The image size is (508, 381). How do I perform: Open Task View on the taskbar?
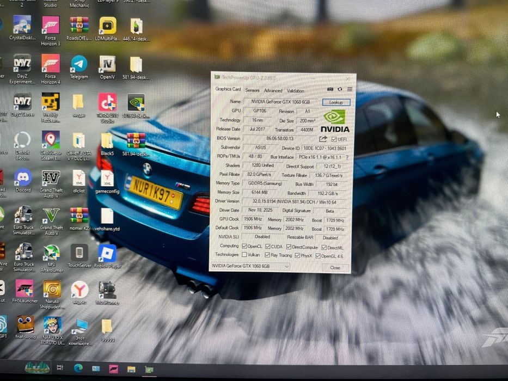(60, 367)
